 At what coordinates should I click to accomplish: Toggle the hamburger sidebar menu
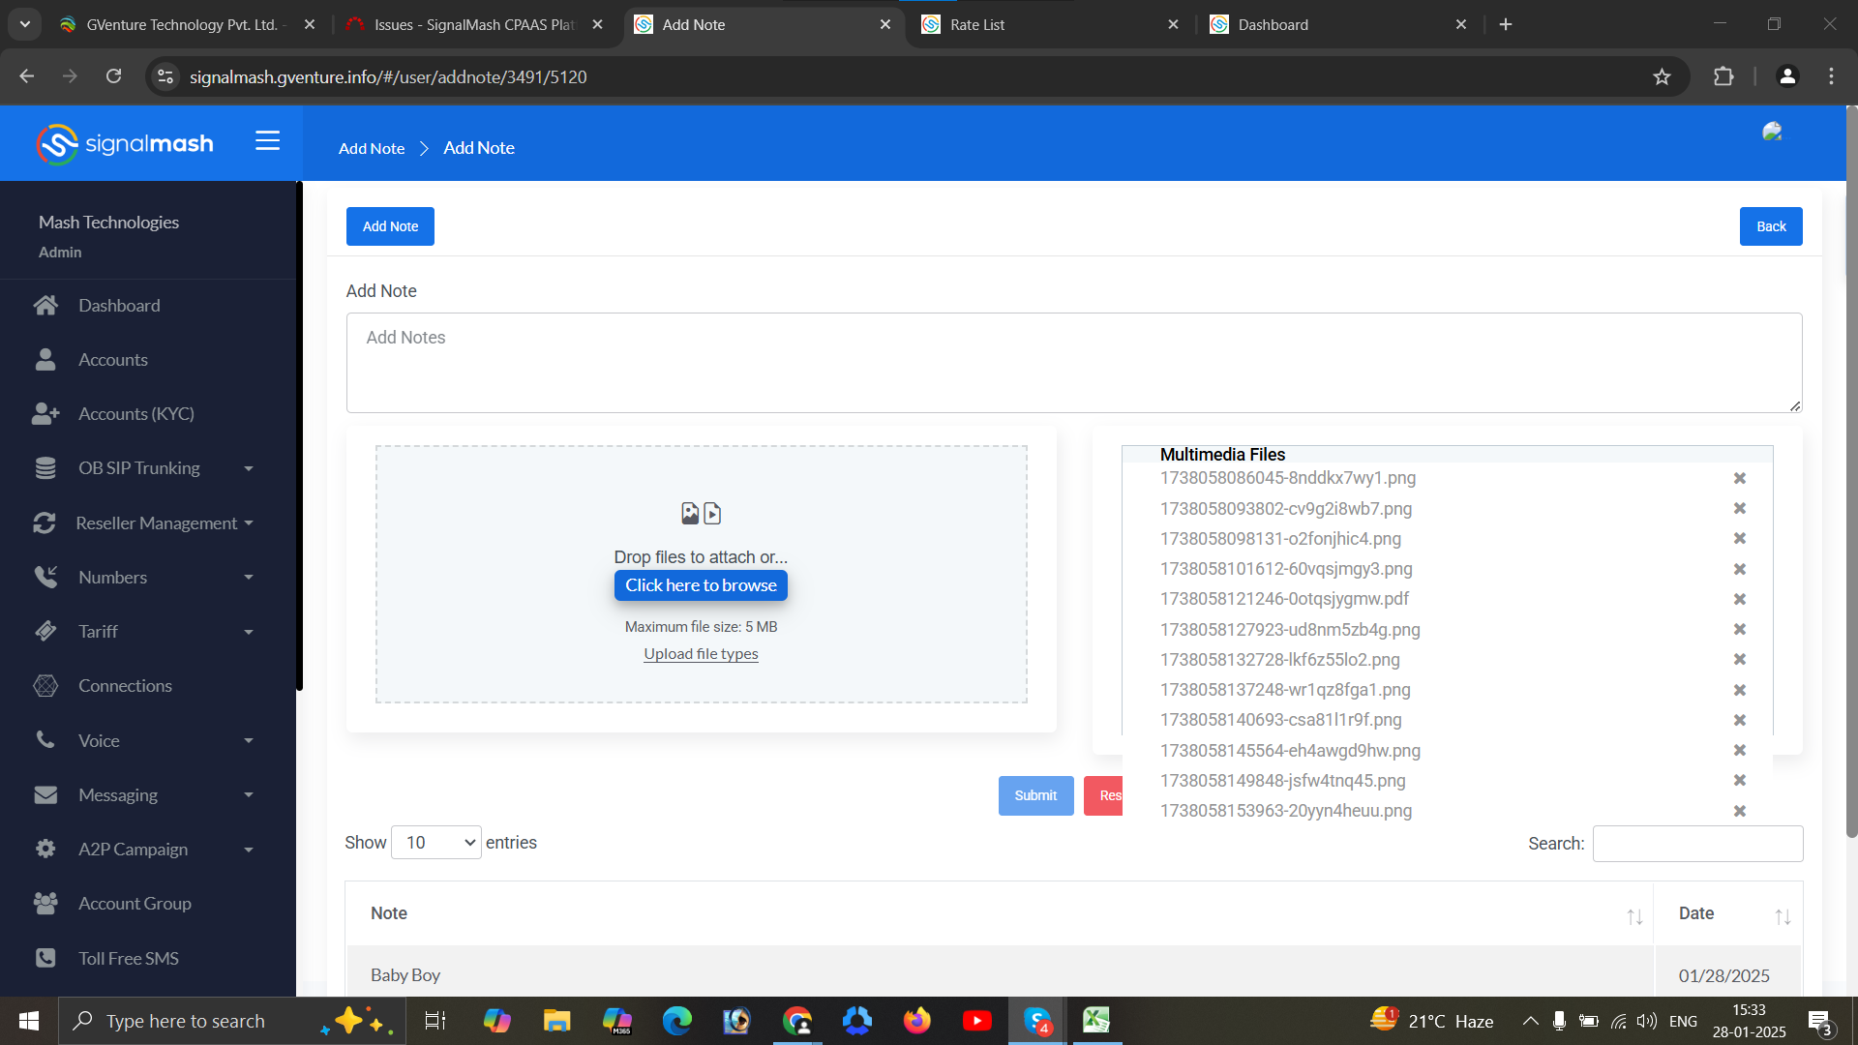[x=267, y=141]
